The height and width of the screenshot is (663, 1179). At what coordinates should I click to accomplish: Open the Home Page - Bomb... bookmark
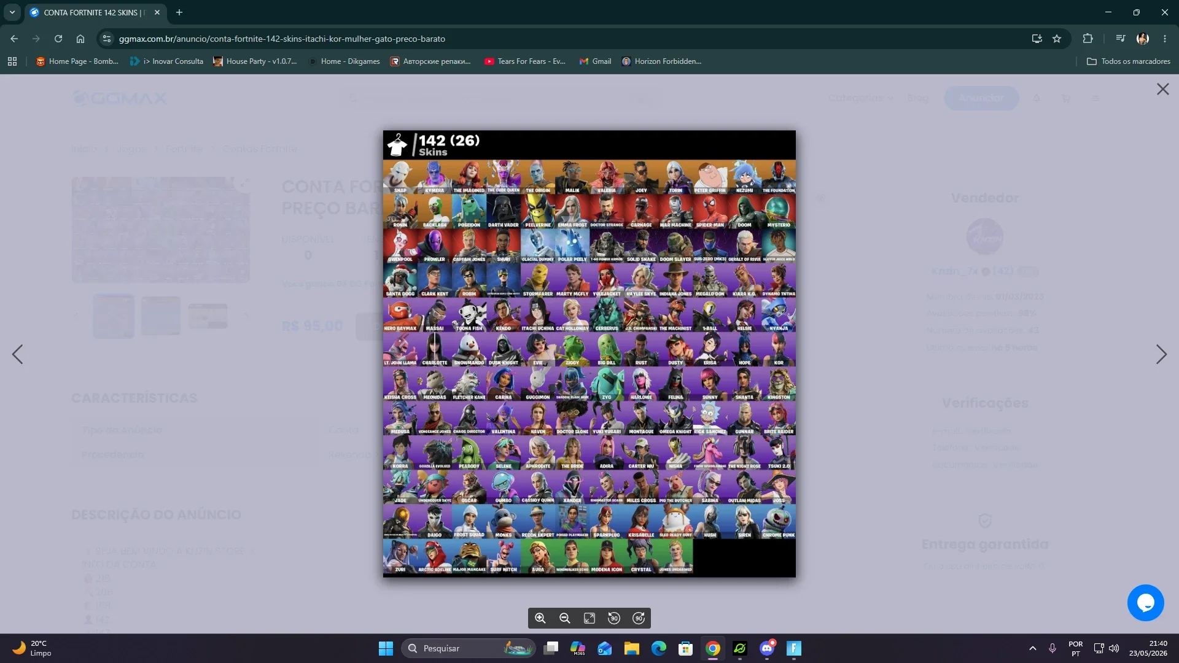pyautogui.click(x=77, y=61)
